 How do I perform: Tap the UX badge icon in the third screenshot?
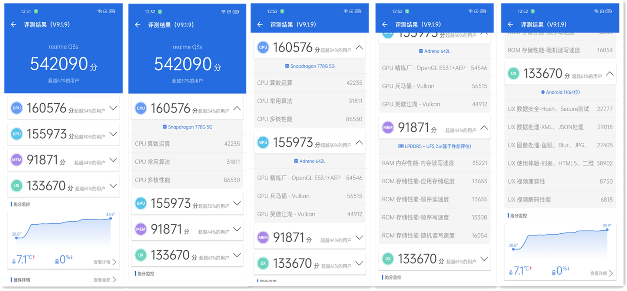click(263, 263)
